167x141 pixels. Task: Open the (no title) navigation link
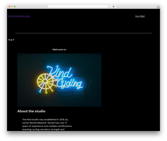(x=140, y=16)
